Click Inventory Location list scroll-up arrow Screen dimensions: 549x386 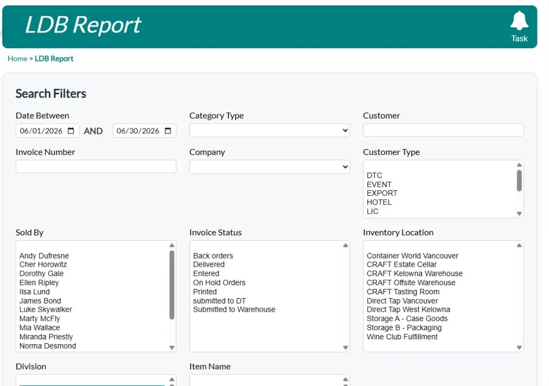coord(519,246)
